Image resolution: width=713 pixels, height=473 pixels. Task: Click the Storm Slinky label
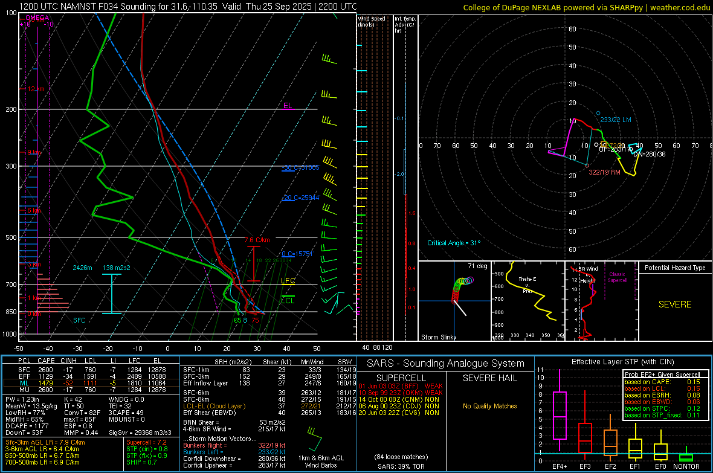pyautogui.click(x=438, y=337)
